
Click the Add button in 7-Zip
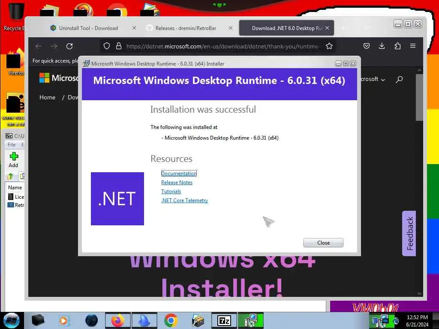[13, 160]
